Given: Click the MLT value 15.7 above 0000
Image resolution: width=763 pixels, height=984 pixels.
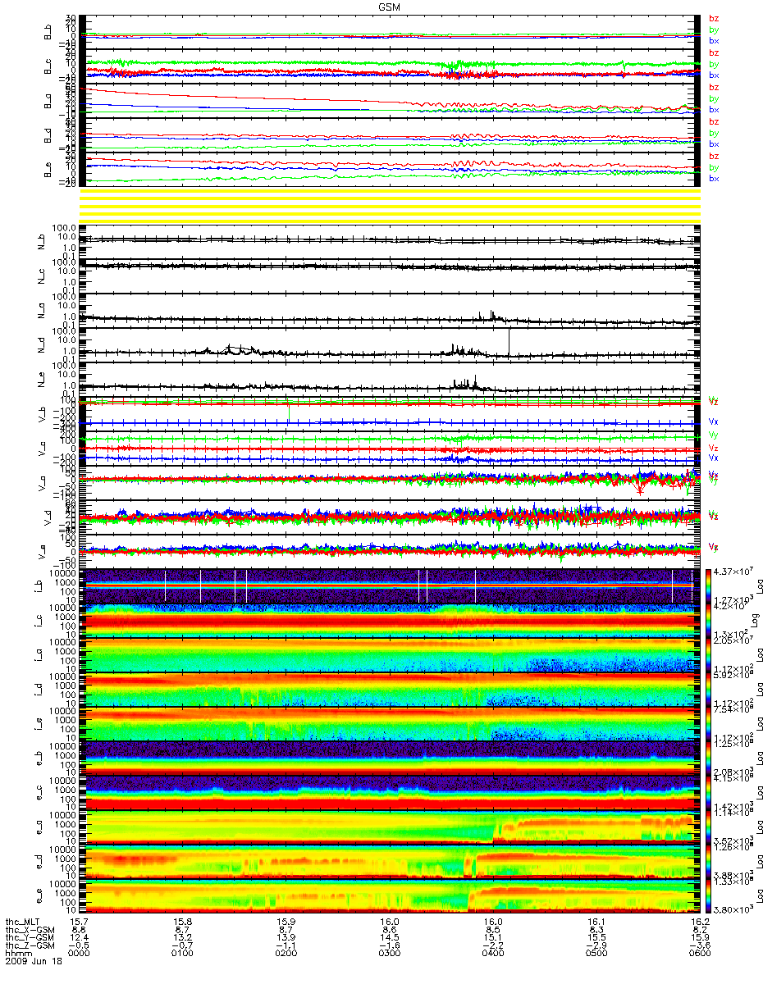Looking at the screenshot, I should pyautogui.click(x=79, y=920).
